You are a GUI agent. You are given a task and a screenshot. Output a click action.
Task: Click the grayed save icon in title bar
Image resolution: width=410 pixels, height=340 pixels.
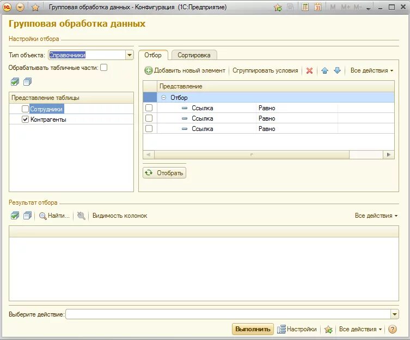pyautogui.click(x=290, y=7)
